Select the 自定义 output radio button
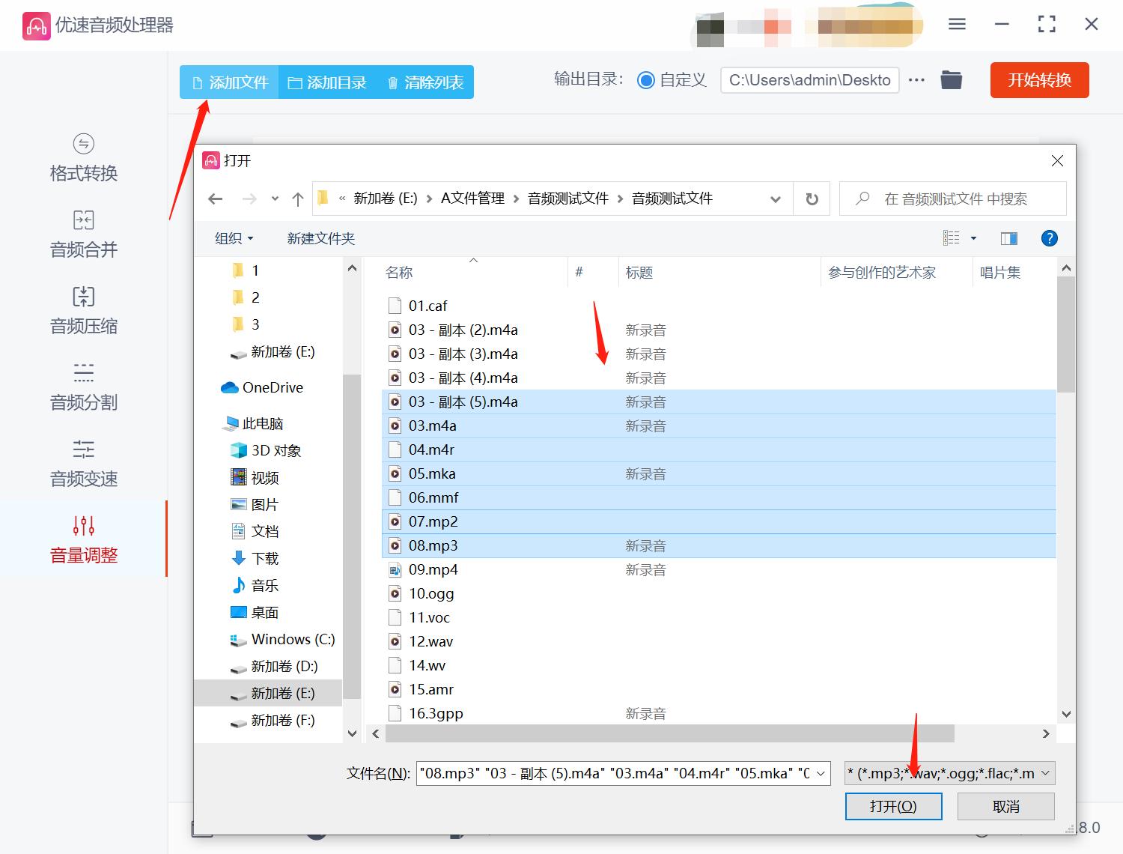Image resolution: width=1123 pixels, height=854 pixels. (x=645, y=79)
